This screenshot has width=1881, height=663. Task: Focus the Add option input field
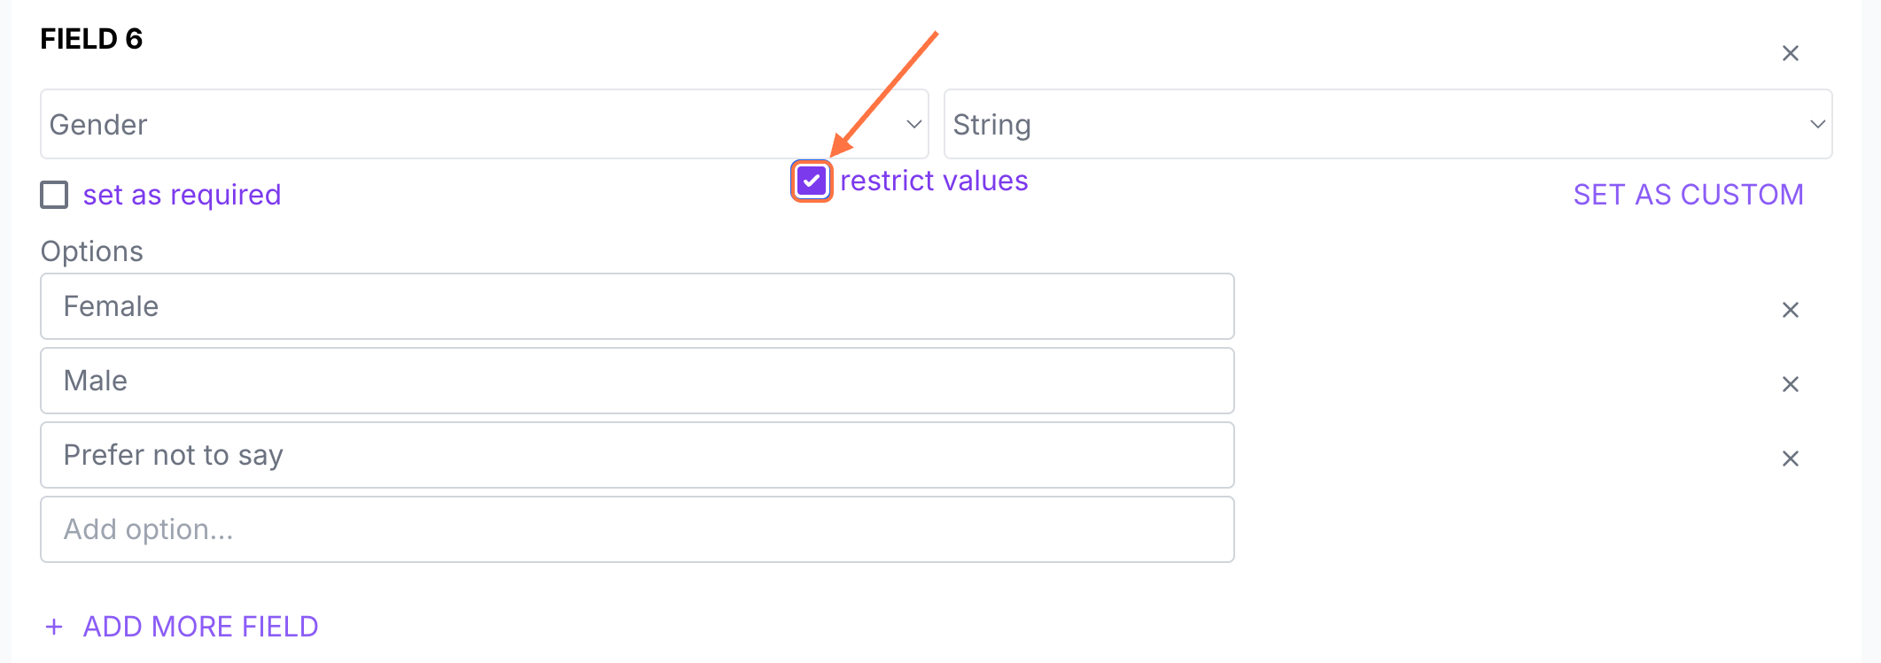(x=636, y=529)
